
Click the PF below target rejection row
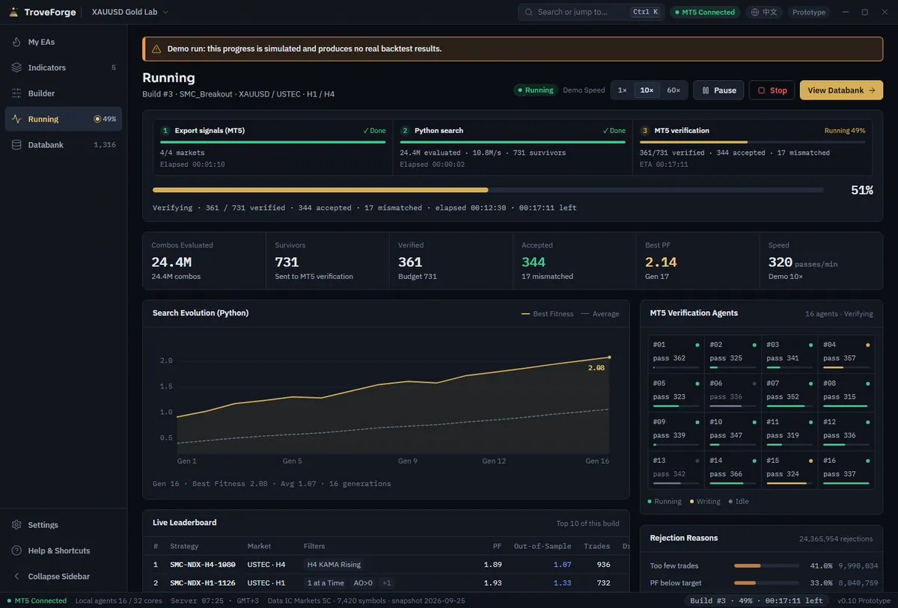764,583
